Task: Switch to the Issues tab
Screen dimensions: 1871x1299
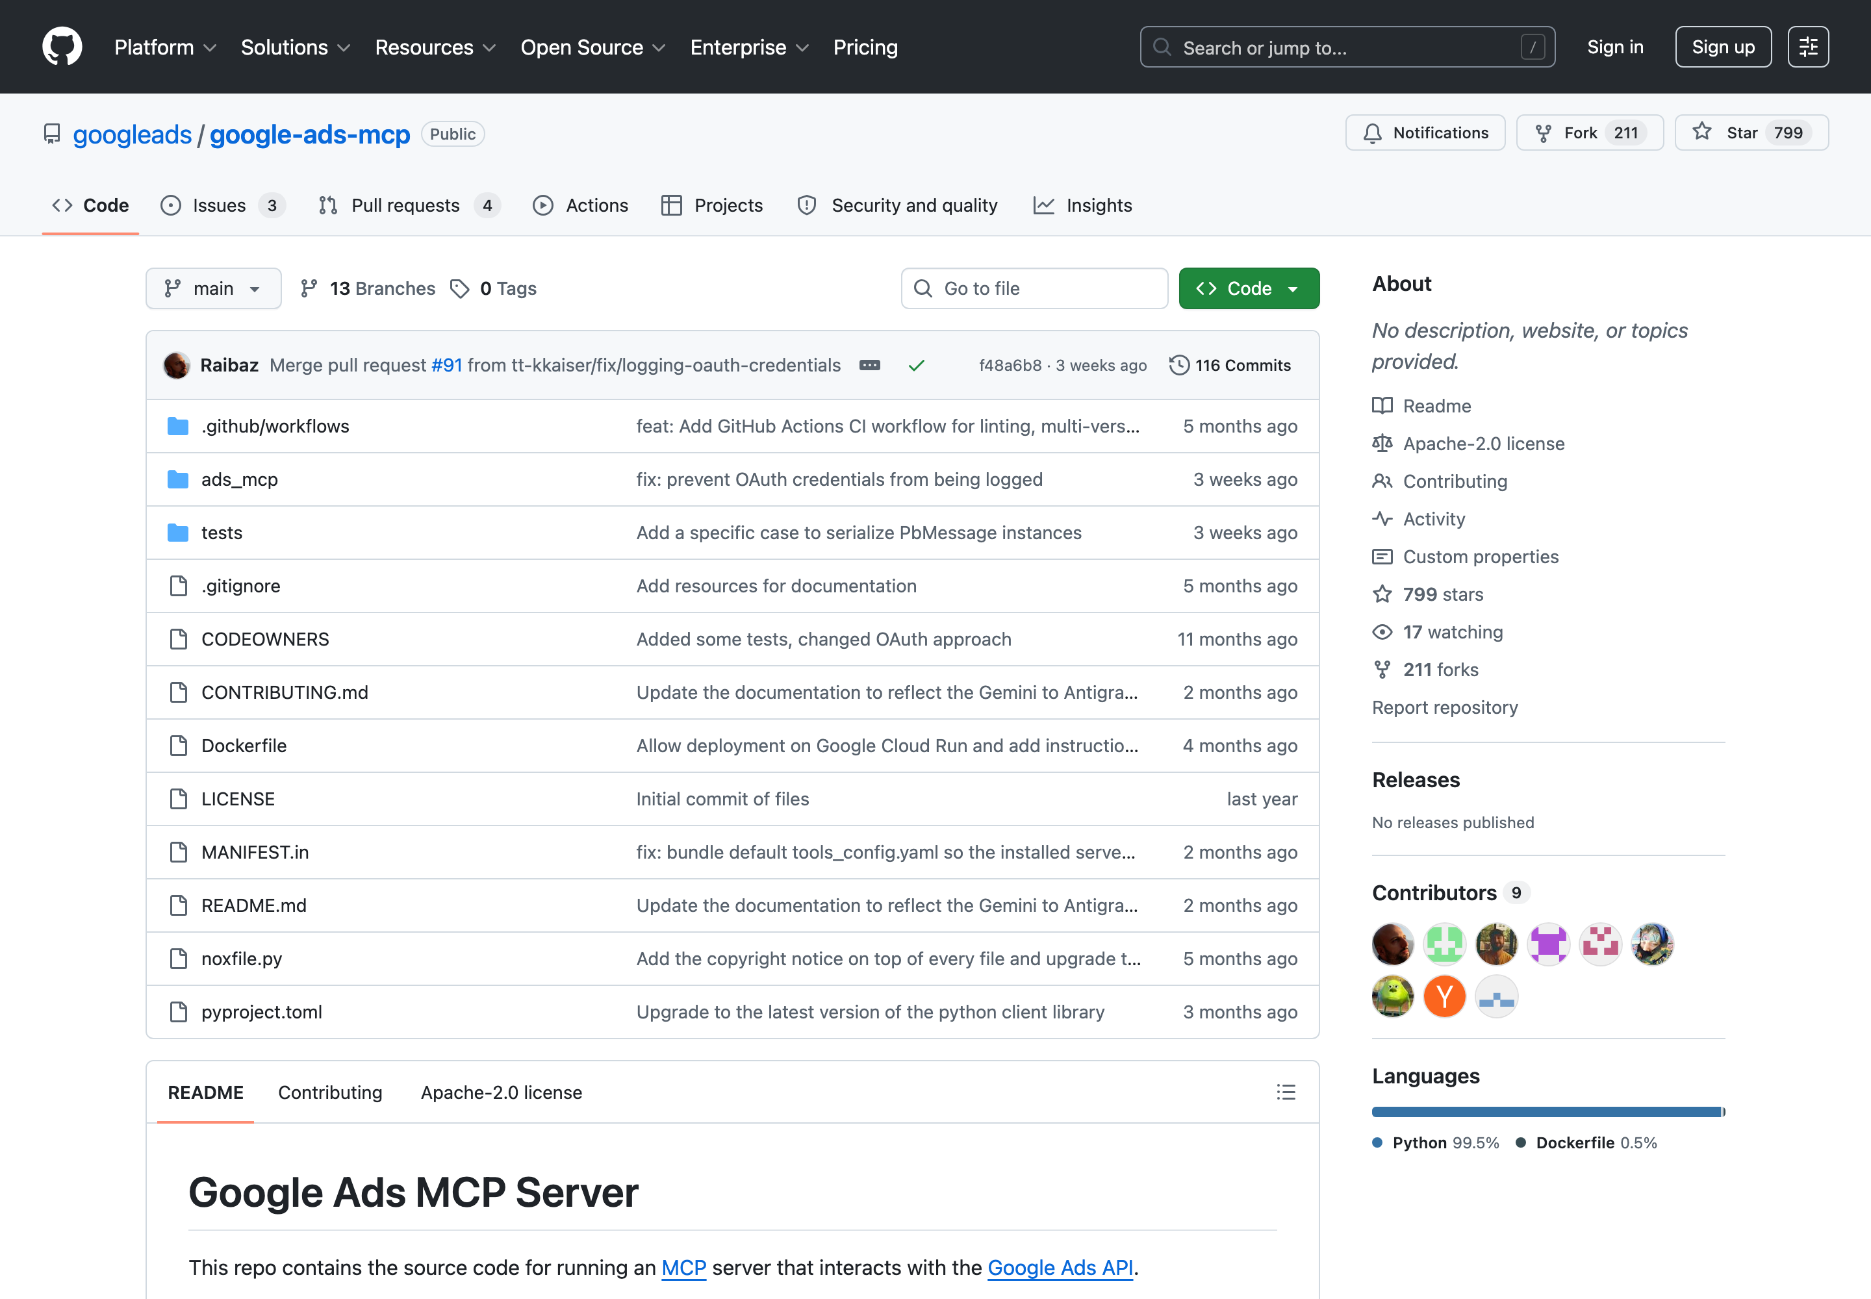Action: coord(223,206)
